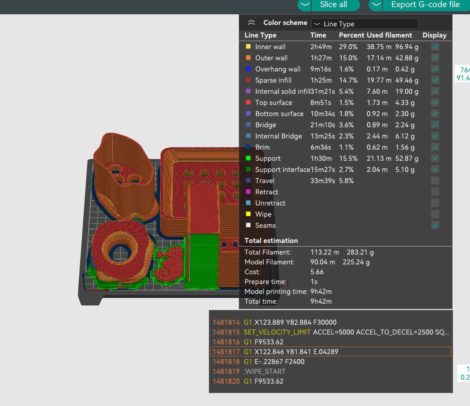Screen dimensions: 470x406
Task: Click the blue Overhang wall color swatch
Action: pos(248,69)
